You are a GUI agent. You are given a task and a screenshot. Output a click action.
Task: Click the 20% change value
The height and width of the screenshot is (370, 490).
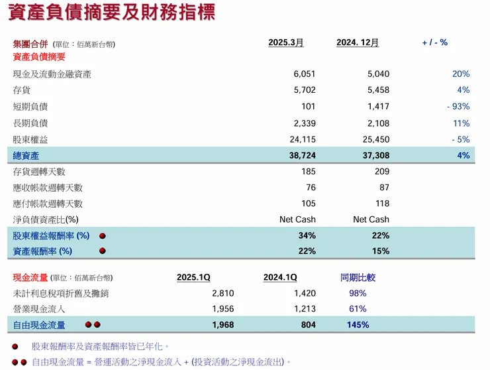pyautogui.click(x=461, y=74)
